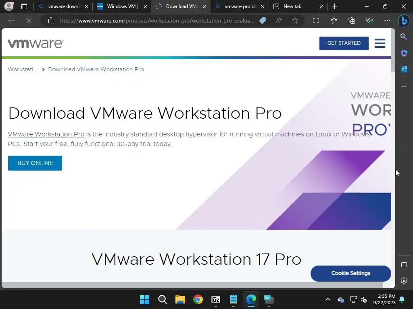Image resolution: width=413 pixels, height=309 pixels.
Task: Open Cookie Settings
Action: tap(350, 273)
